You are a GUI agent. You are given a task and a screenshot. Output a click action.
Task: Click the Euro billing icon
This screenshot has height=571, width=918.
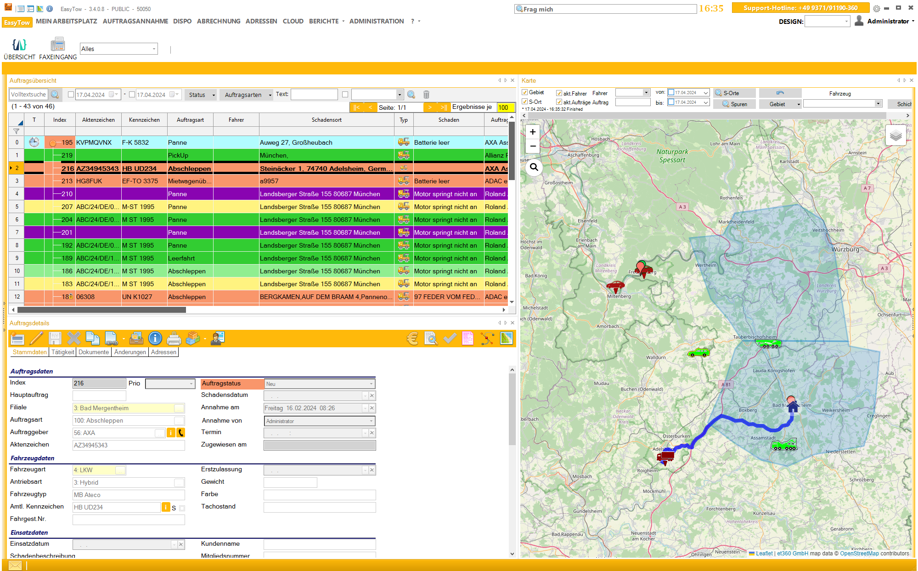pyautogui.click(x=412, y=339)
